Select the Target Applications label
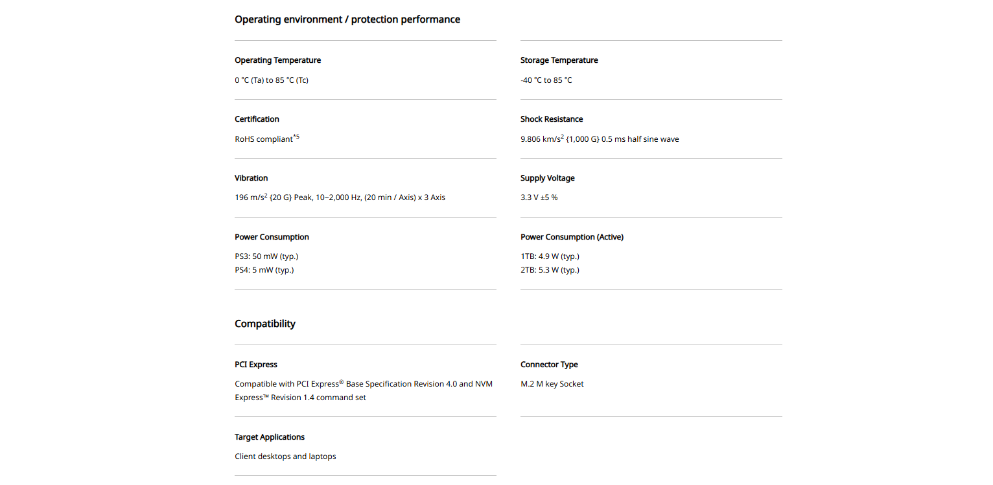This screenshot has height=485, width=993. [270, 437]
